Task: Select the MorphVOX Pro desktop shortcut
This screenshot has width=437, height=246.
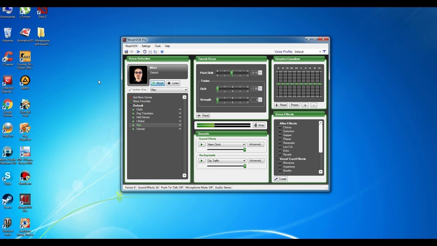Action: pyautogui.click(x=25, y=203)
